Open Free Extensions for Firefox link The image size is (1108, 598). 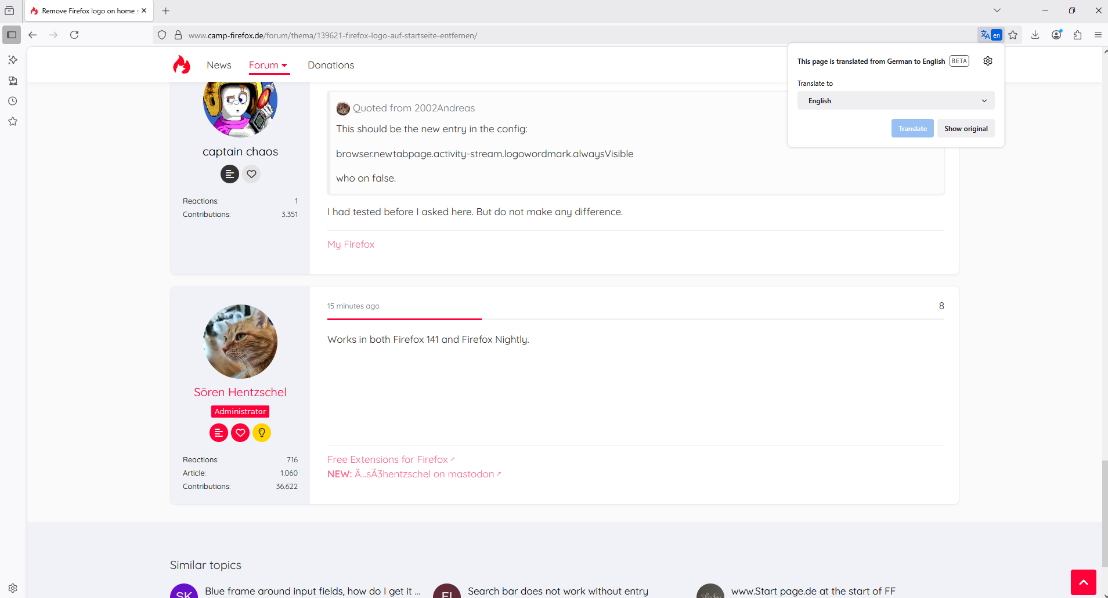391,459
